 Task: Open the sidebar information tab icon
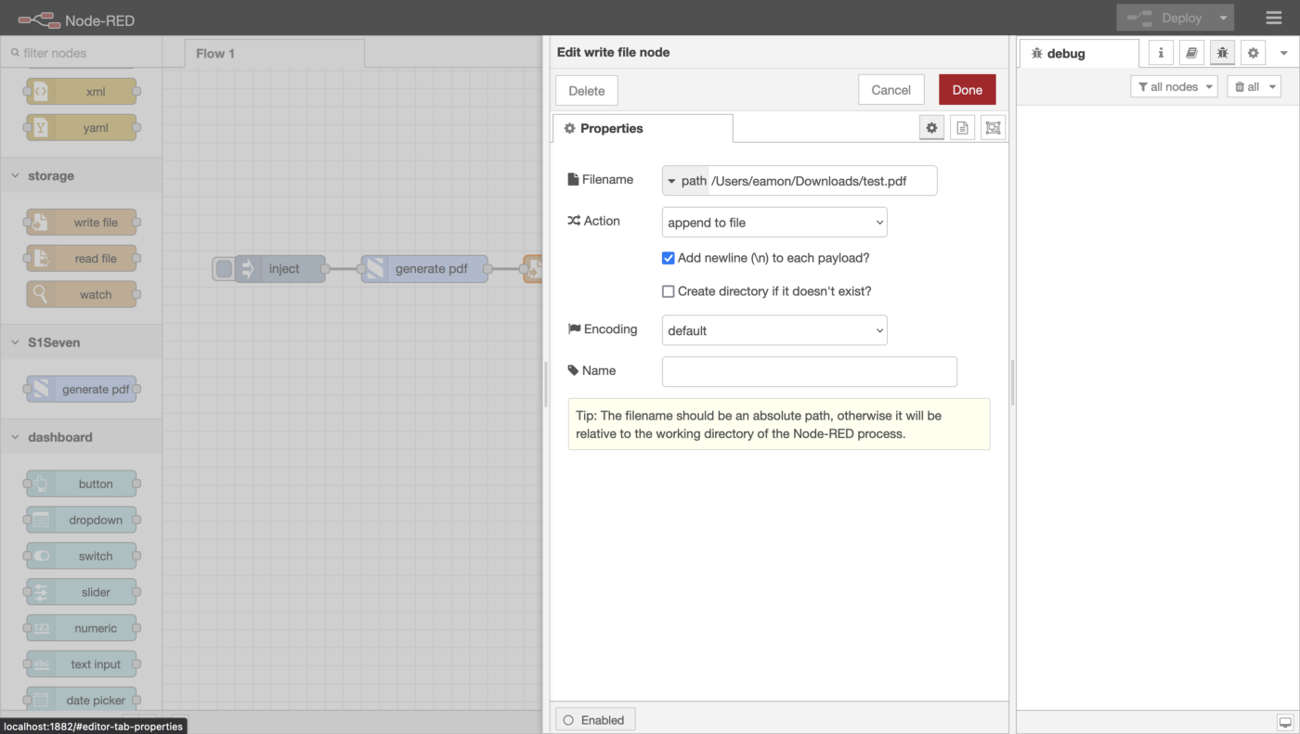tap(1161, 53)
